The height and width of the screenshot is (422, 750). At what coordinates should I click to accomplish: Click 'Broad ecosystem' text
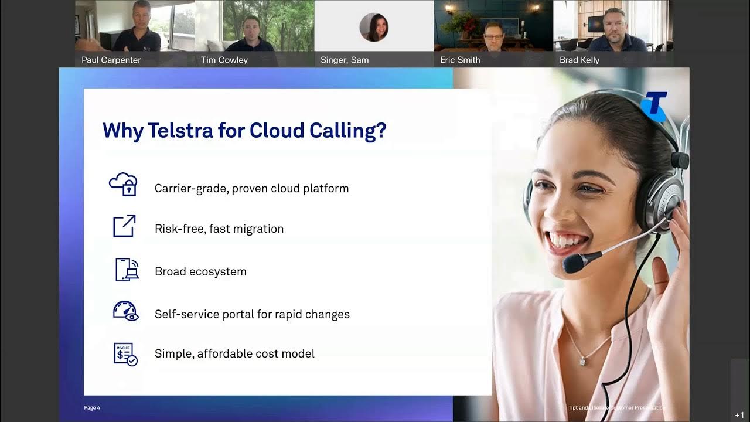click(x=200, y=271)
